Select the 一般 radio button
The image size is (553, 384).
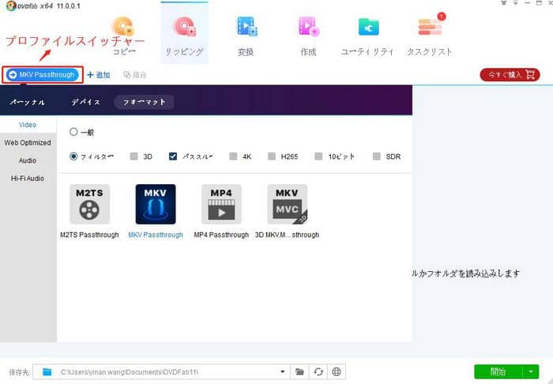point(74,132)
